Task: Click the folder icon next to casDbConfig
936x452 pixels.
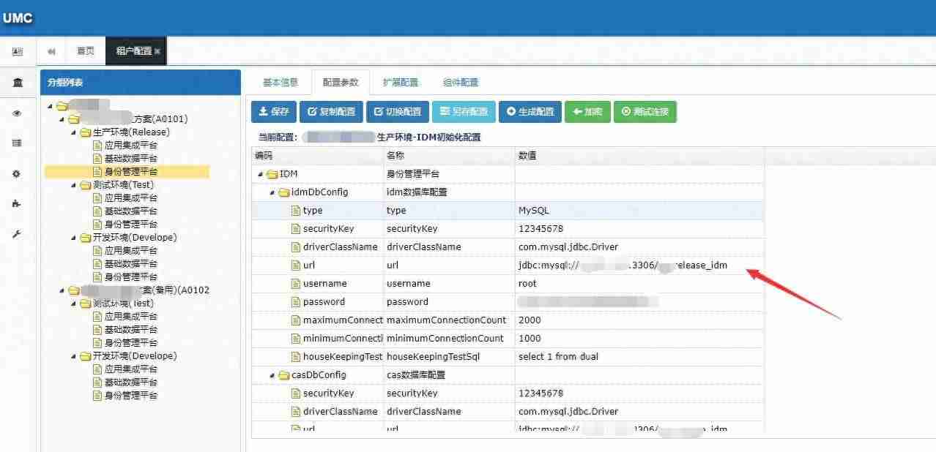Action: 284,375
